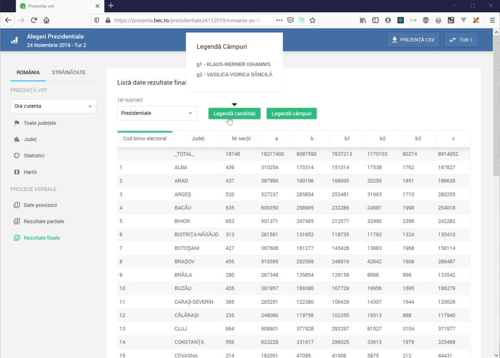Screen dimensions: 500x358
Task: Click the icon beside Date provizorii
Action: click(x=17, y=205)
